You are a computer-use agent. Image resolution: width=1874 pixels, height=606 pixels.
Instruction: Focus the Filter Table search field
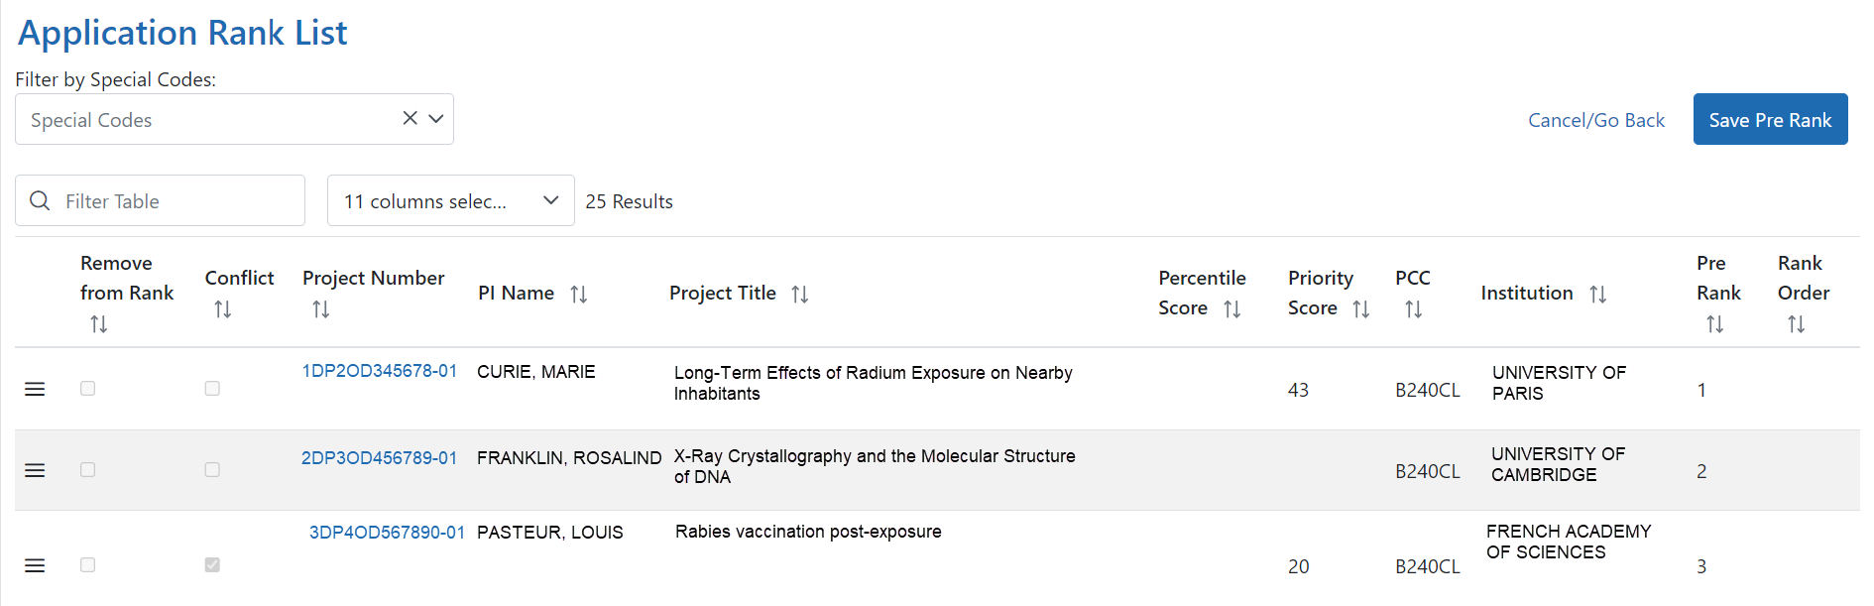coord(160,200)
